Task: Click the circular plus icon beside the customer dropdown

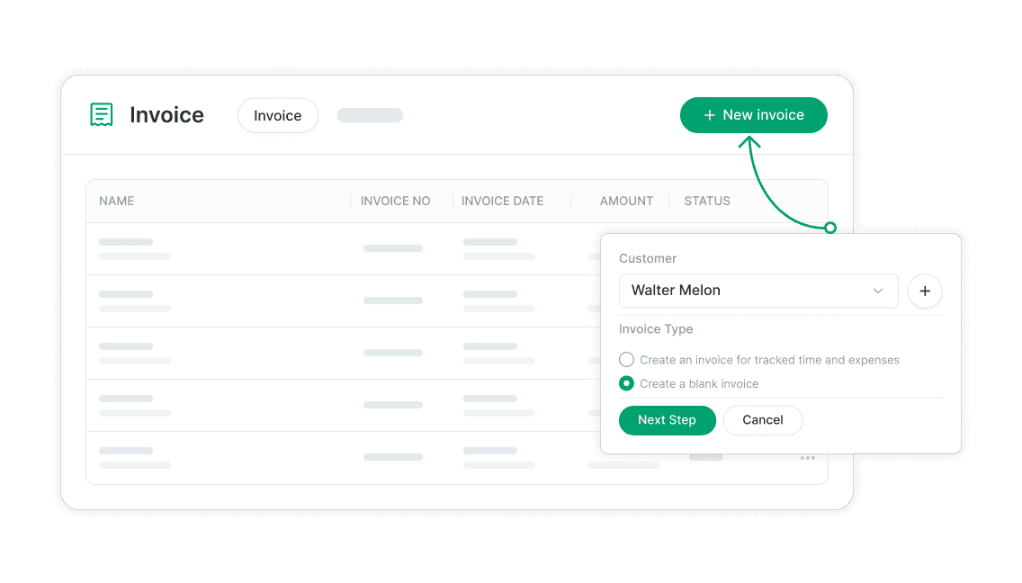Action: (925, 291)
